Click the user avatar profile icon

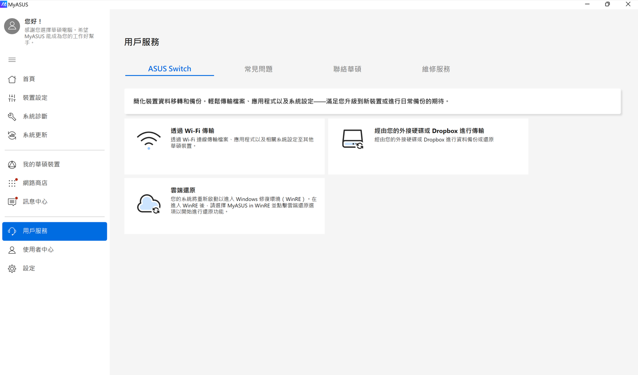click(x=12, y=26)
